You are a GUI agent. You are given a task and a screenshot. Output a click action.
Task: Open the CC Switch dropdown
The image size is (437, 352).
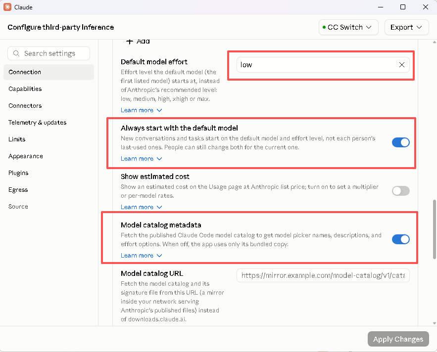pyautogui.click(x=348, y=27)
